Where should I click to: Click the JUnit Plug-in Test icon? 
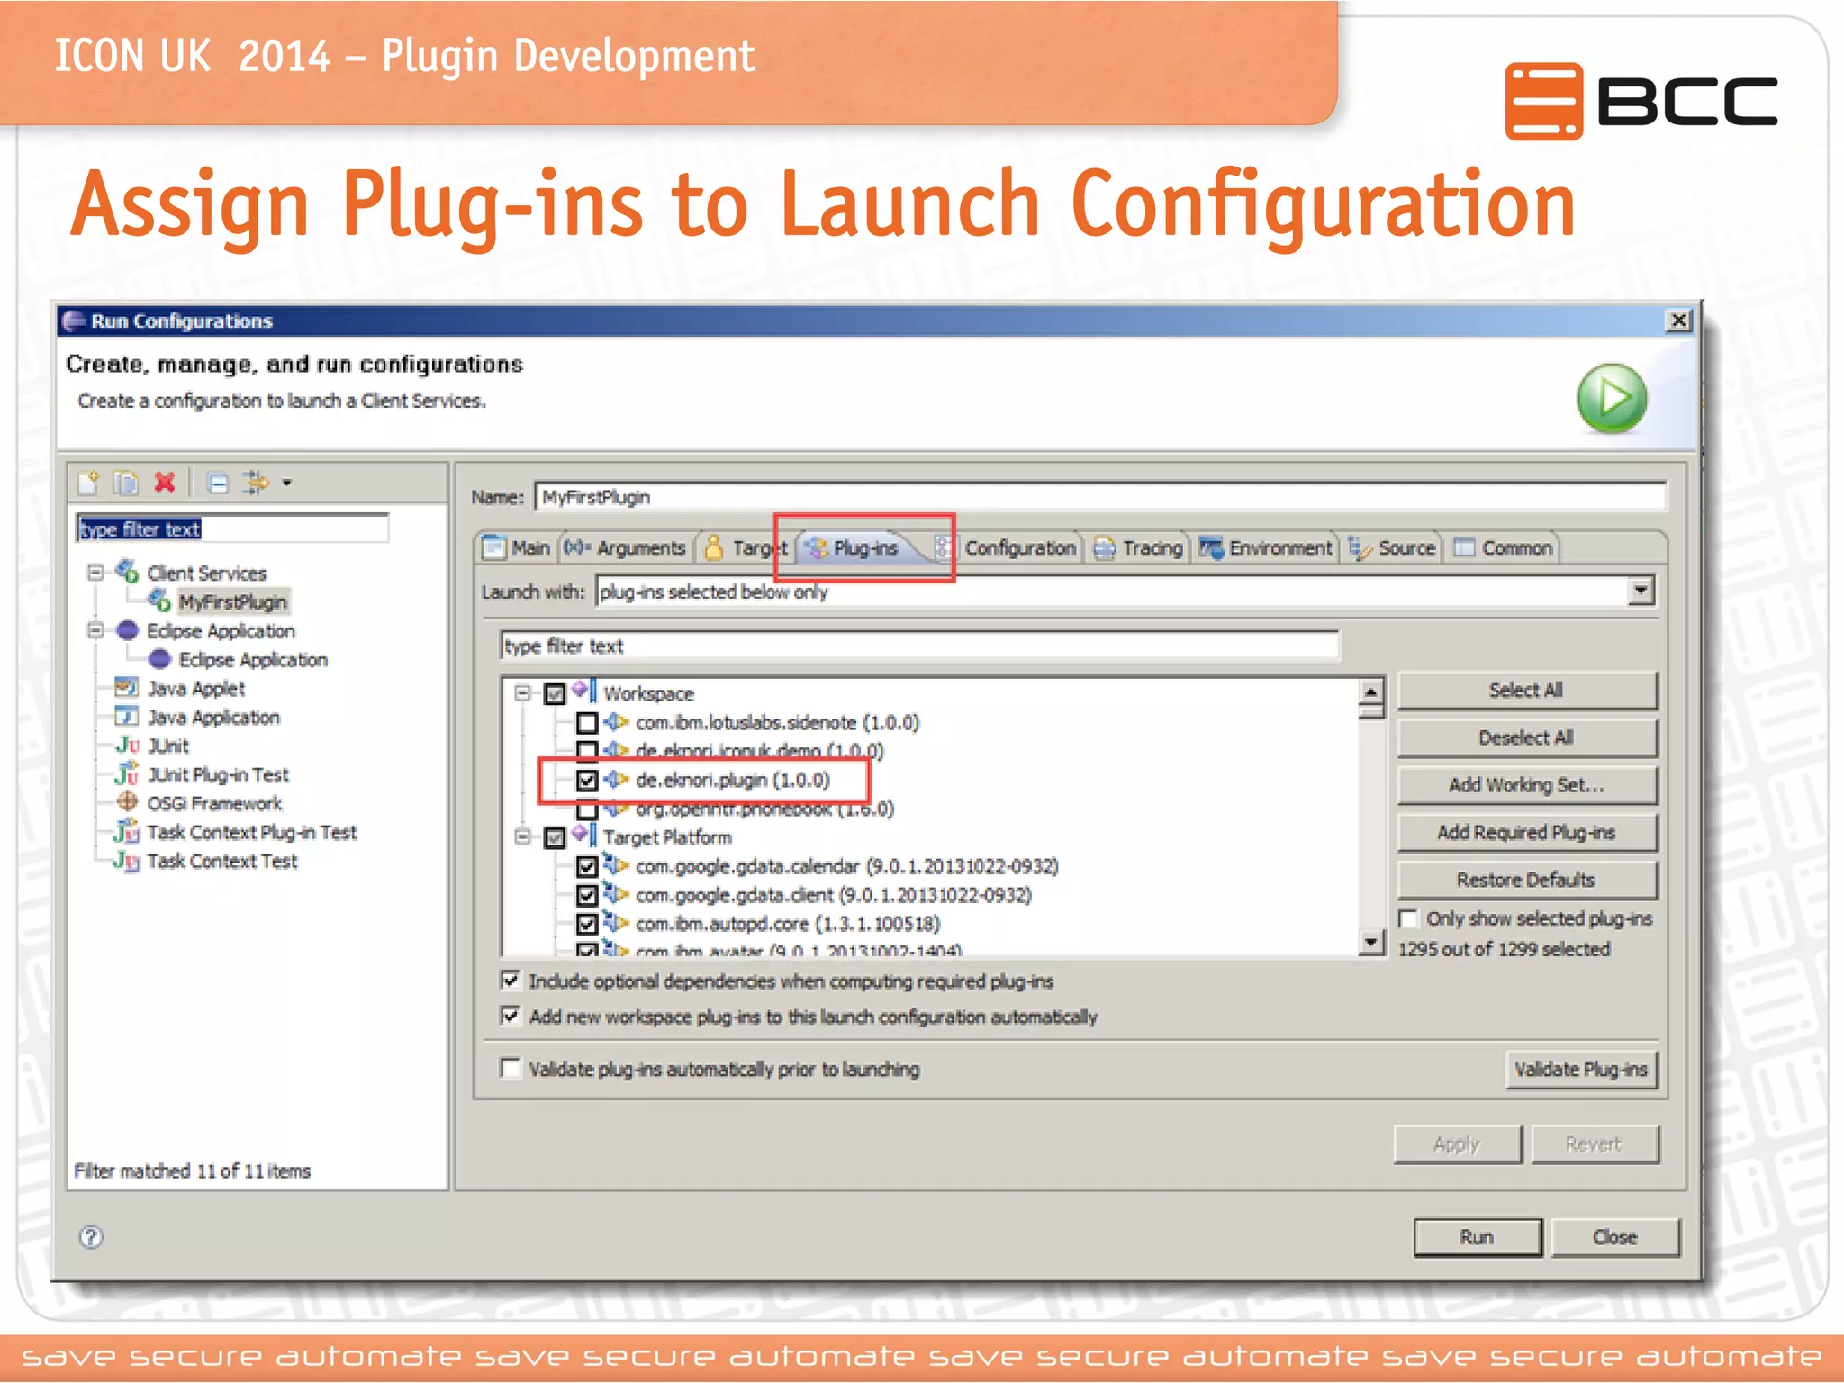(128, 774)
